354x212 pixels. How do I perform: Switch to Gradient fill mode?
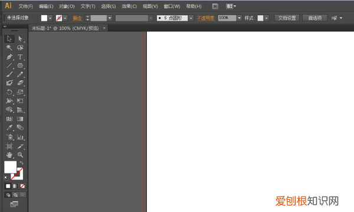coord(15,186)
